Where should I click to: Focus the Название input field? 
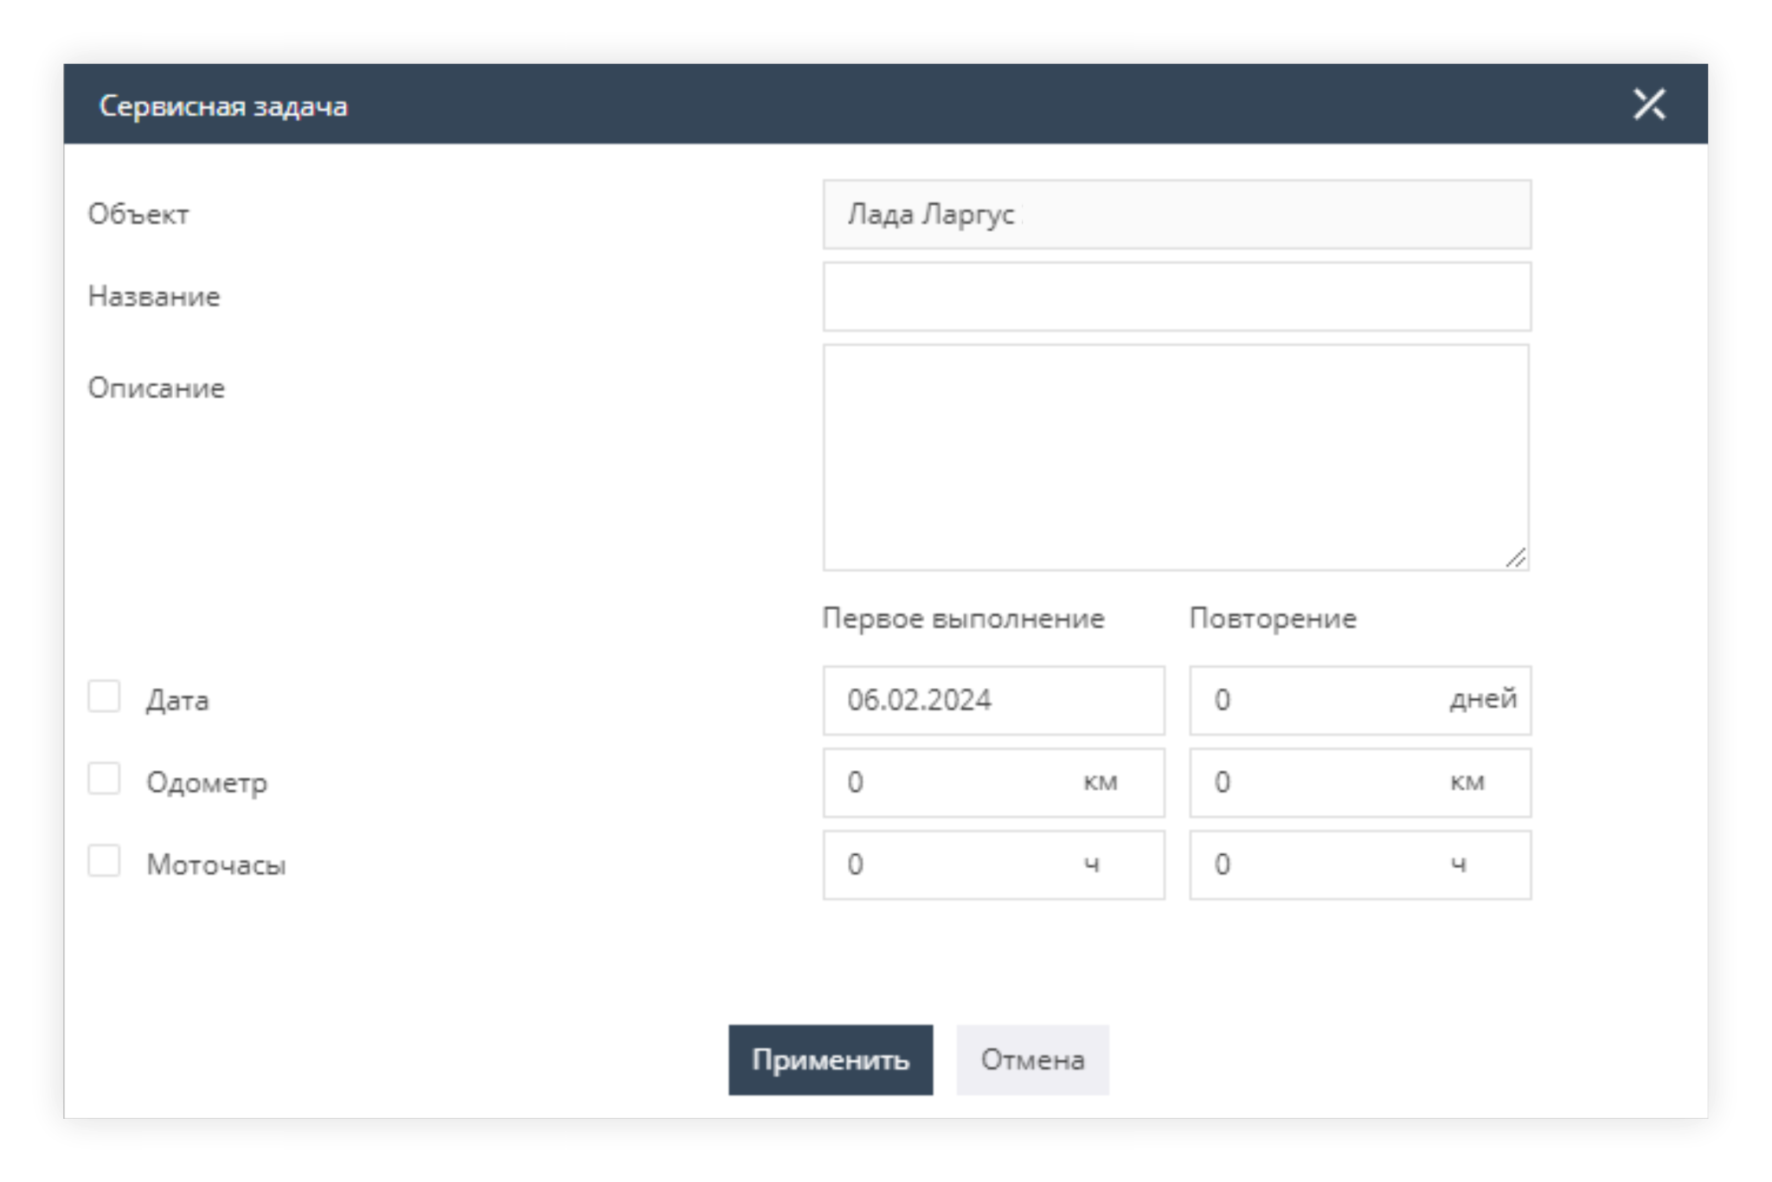[x=1177, y=297]
